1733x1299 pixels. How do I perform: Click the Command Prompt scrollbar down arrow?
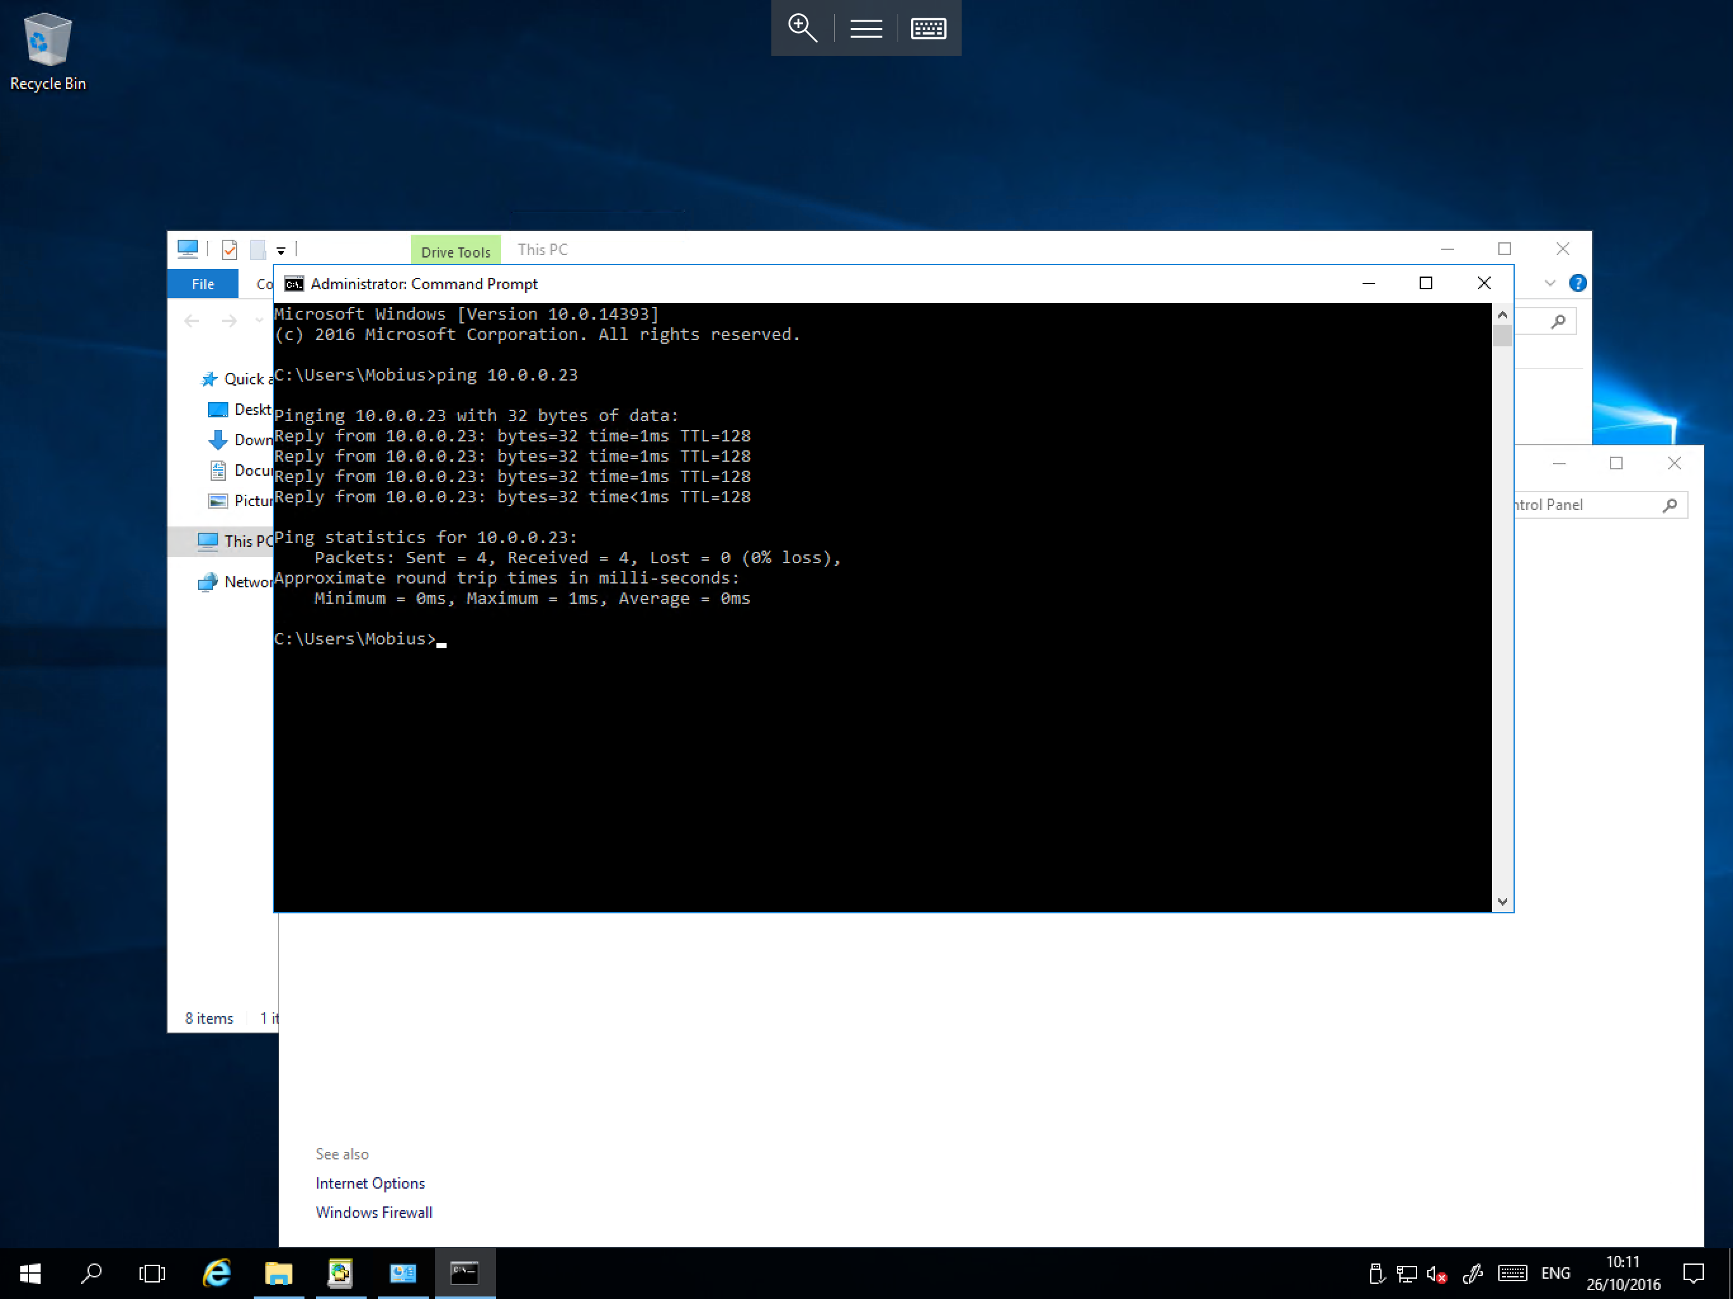(1502, 901)
